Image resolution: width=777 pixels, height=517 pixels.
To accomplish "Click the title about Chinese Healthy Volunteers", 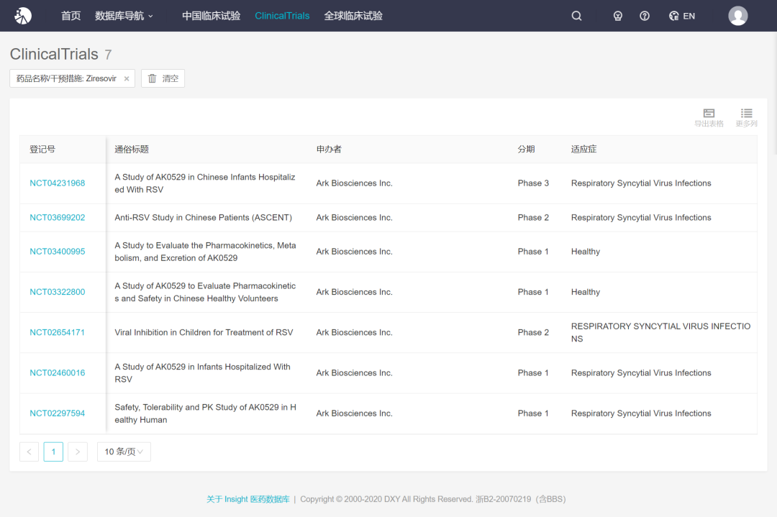I will pyautogui.click(x=205, y=292).
